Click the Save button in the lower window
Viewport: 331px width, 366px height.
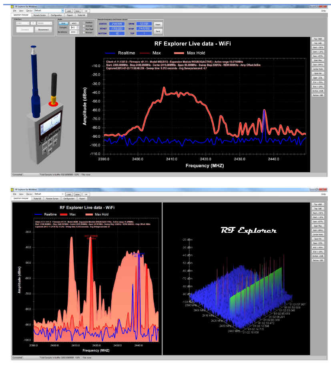[78, 194]
